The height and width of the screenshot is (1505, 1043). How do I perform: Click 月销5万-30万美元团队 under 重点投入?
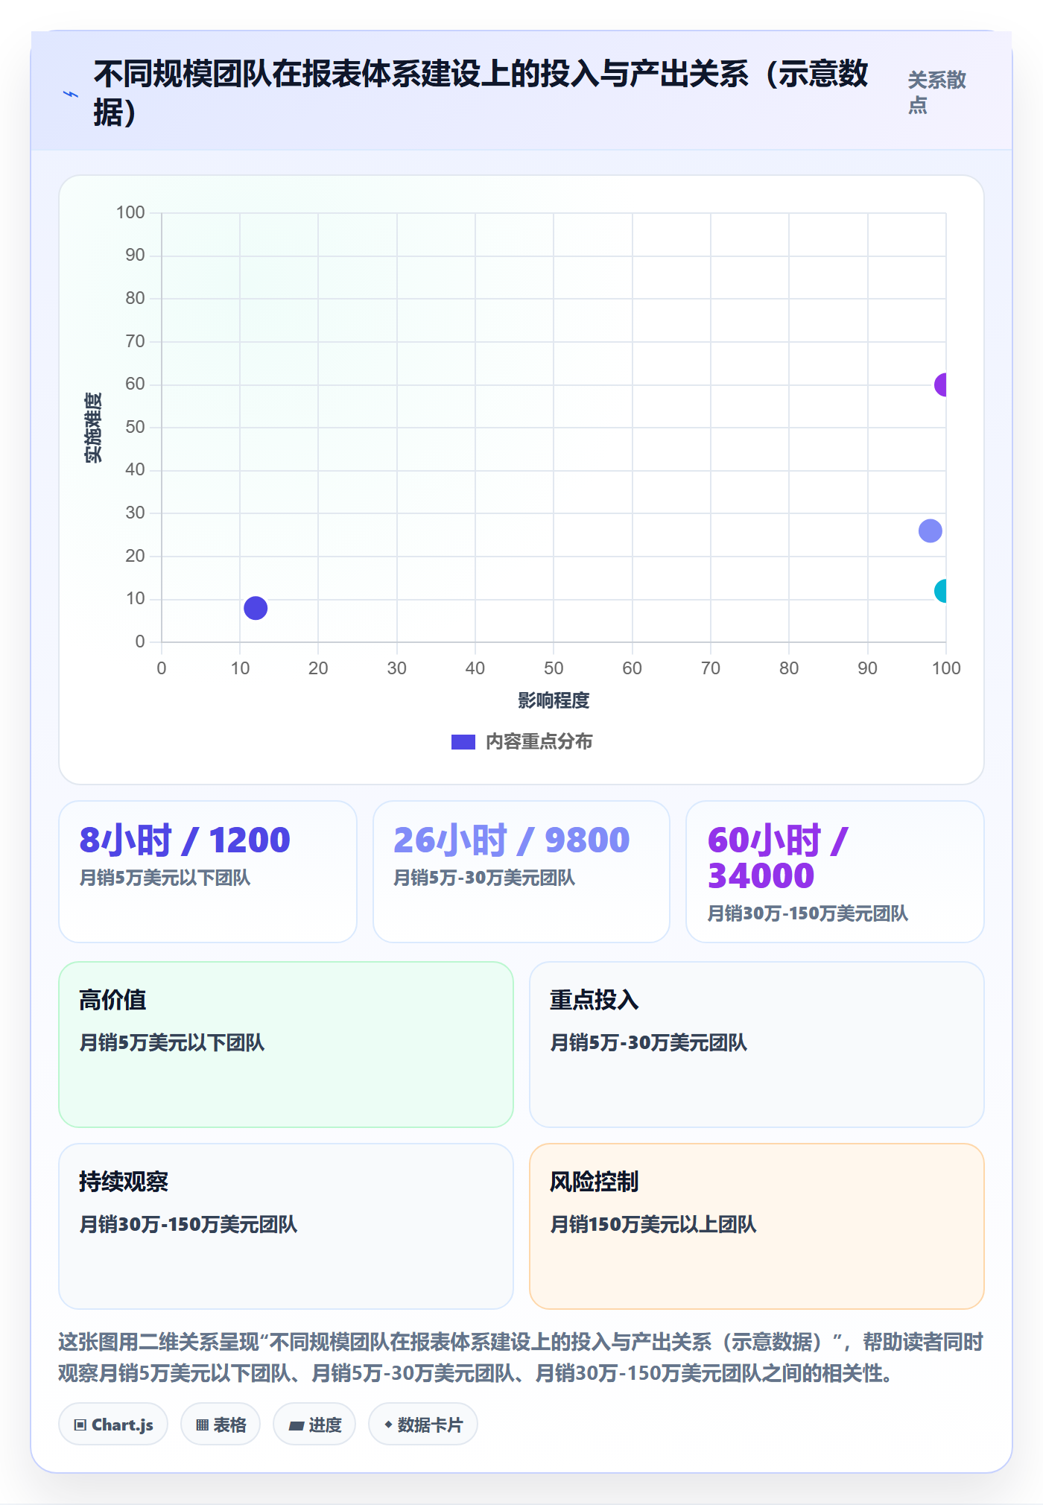[x=649, y=1042]
